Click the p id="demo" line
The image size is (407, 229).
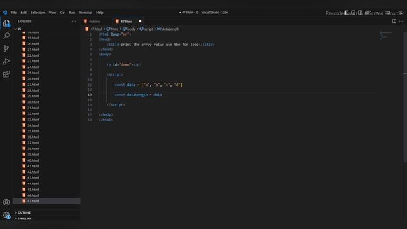[x=124, y=65]
